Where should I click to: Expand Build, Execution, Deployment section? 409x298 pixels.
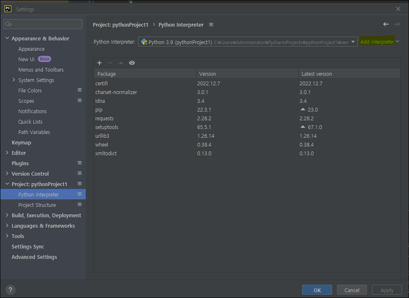[x=7, y=215]
